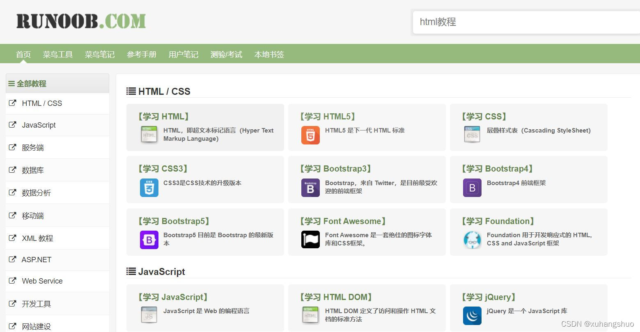Open the 测验/考试 nav item

(x=226, y=54)
